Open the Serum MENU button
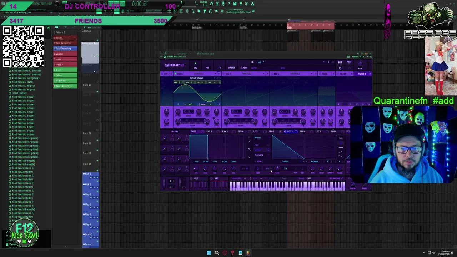Screen dimensions: 457x257 pyautogui.click(x=349, y=62)
